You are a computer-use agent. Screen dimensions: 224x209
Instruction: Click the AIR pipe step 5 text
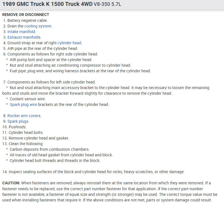coord(43,48)
